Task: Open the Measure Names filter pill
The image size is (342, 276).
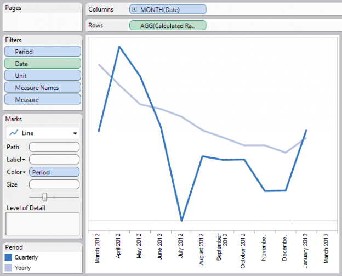Action: tap(43, 88)
